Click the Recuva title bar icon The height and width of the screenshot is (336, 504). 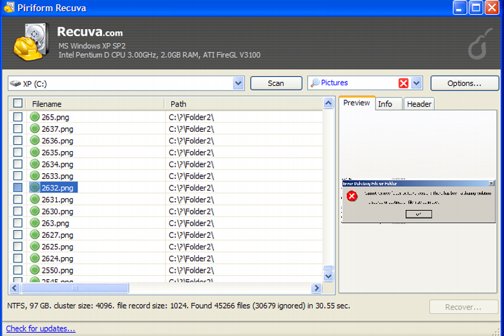coord(9,7)
